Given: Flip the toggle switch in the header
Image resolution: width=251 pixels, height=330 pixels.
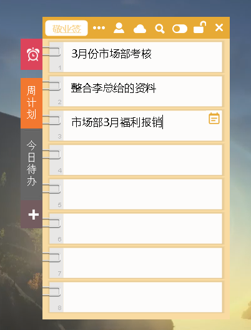Looking at the screenshot, I should 180,29.
